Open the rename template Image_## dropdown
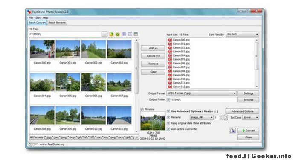This screenshot has height=160, width=293. coord(201,117)
